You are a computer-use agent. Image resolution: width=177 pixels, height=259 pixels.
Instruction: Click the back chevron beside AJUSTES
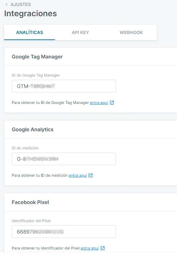click(7, 4)
